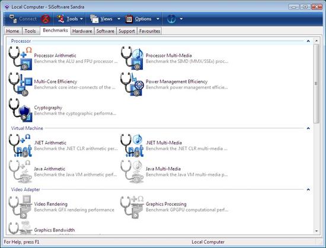Open the .NET Arithmetic benchmark icon

click(20, 145)
